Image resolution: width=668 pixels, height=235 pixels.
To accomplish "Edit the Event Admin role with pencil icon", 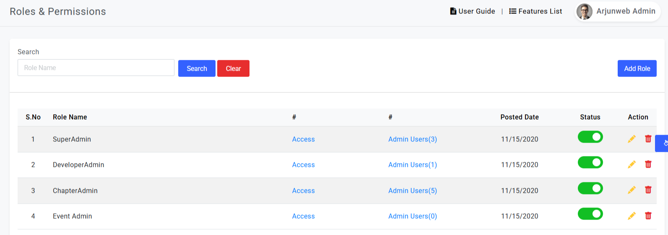I will click(x=632, y=216).
